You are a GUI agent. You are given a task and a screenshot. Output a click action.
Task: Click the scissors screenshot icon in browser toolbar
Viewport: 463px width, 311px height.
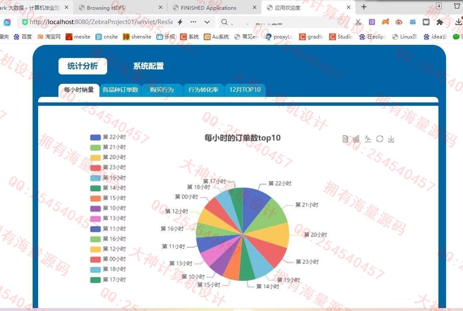[358, 22]
